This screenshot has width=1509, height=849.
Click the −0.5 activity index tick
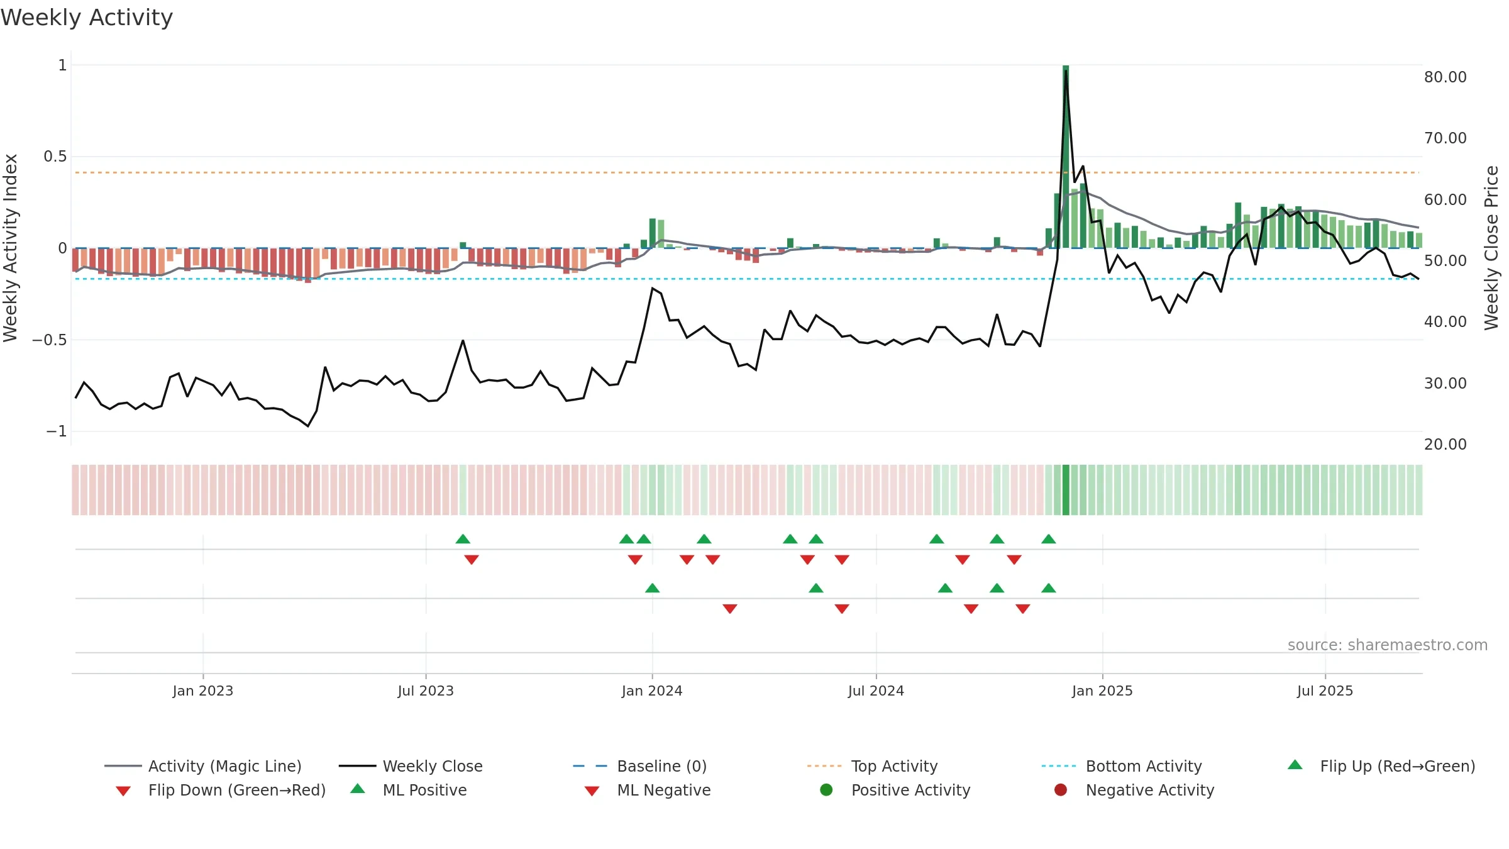pos(50,340)
